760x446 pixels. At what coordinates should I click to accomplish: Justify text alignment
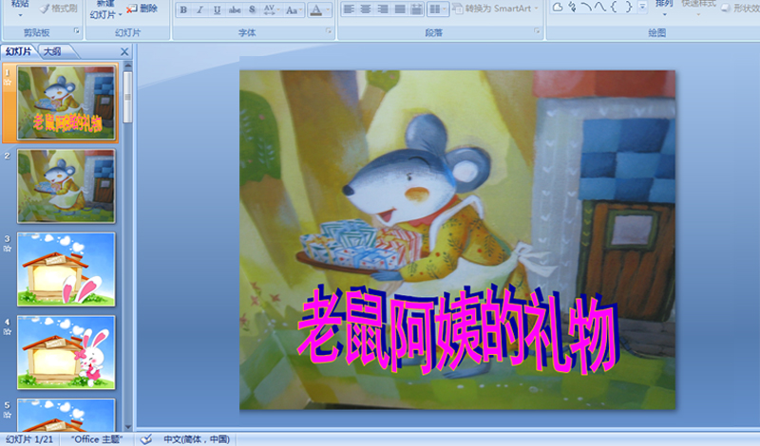pos(400,9)
